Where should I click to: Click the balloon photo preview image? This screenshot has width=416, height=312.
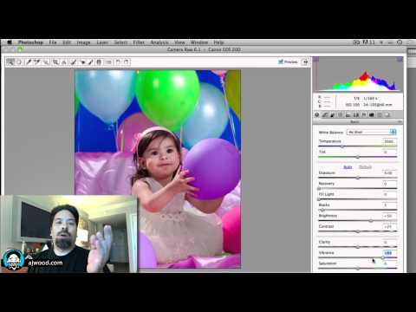click(158, 169)
